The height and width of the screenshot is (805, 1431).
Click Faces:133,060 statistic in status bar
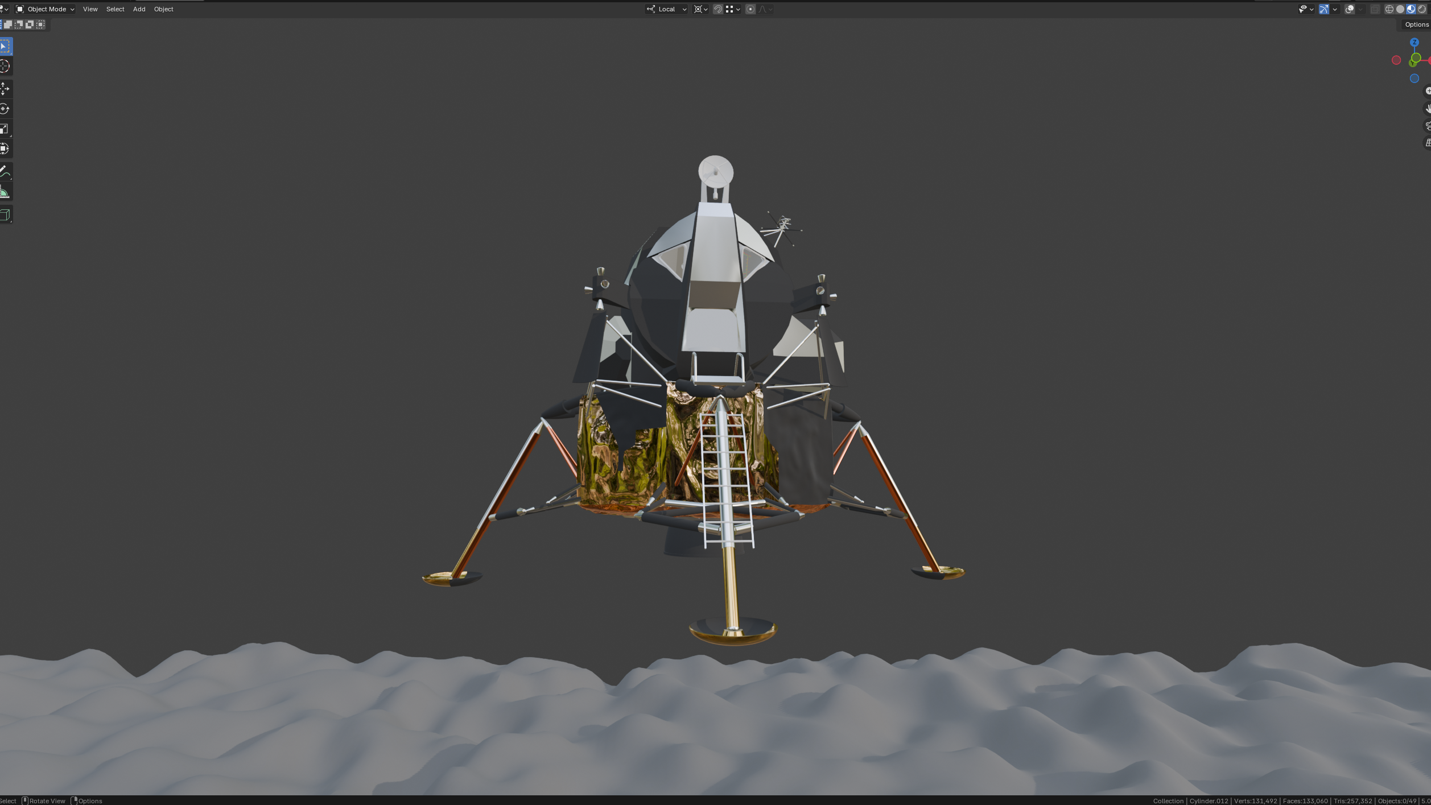click(1305, 801)
